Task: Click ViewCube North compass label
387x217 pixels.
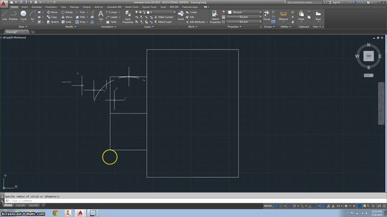Action: [x=368, y=45]
